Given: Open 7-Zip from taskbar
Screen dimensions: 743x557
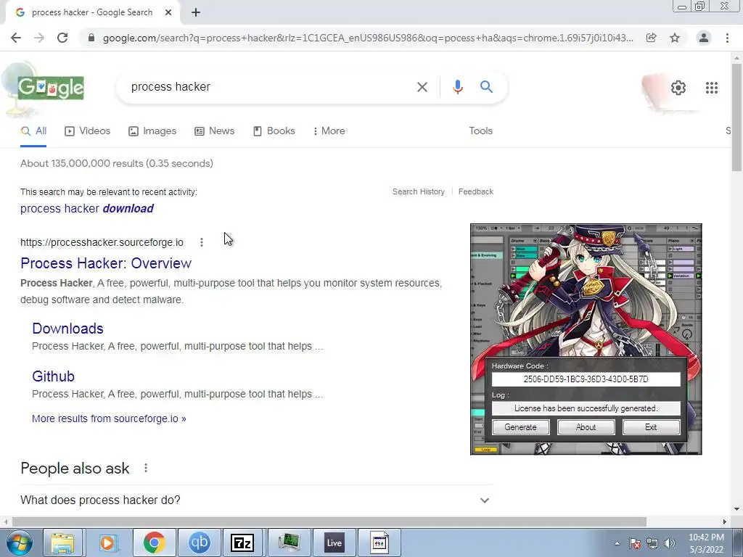Looking at the screenshot, I should (x=242, y=542).
